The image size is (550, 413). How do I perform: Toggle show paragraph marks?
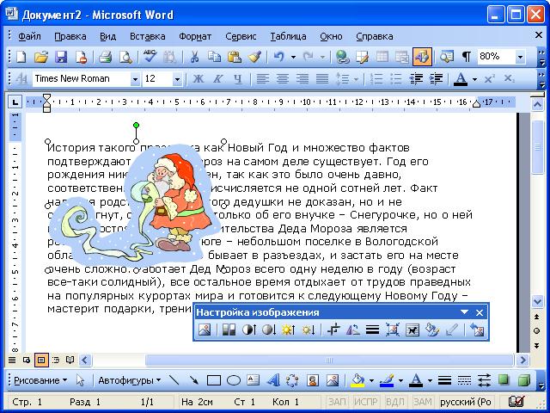click(x=466, y=57)
